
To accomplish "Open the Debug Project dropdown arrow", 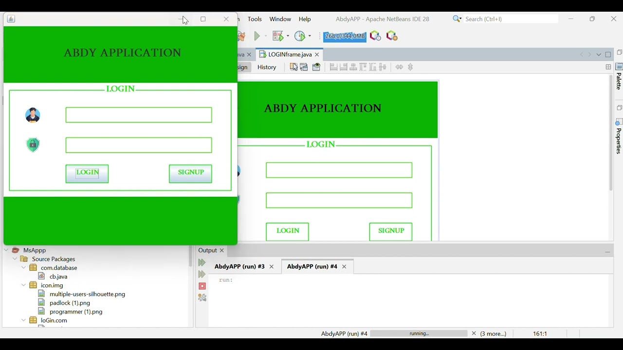I will pos(288,36).
